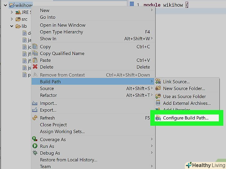
Task: Collapse the wikihow project tree node
Action: (5, 5)
